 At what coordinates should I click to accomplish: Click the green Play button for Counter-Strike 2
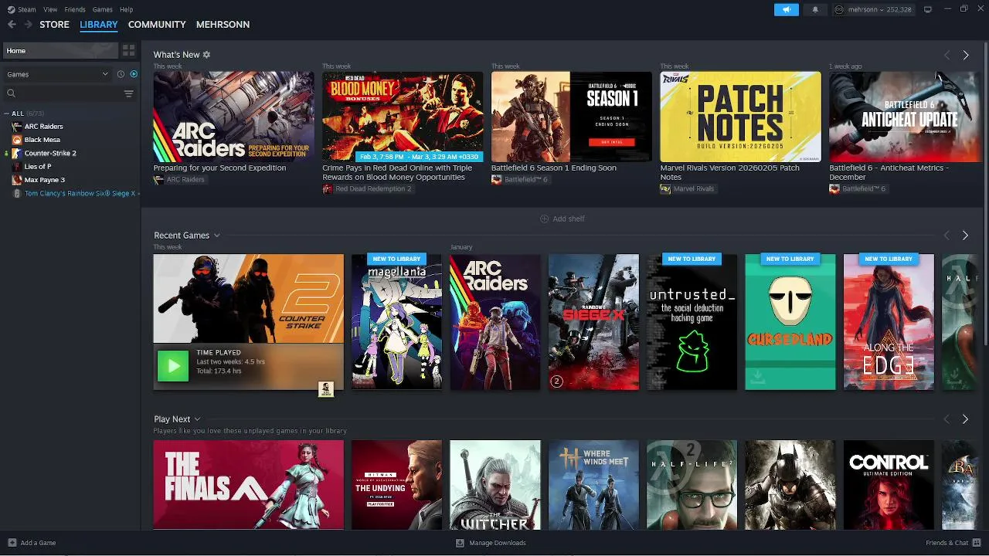[x=173, y=366]
